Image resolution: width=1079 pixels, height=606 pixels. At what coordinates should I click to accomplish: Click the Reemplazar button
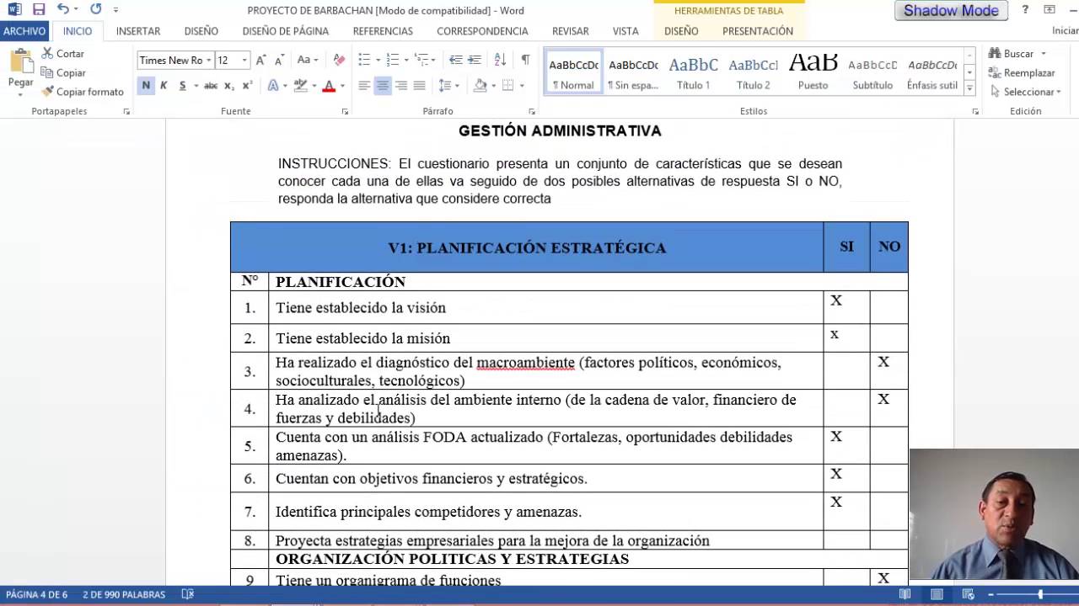tap(1022, 72)
